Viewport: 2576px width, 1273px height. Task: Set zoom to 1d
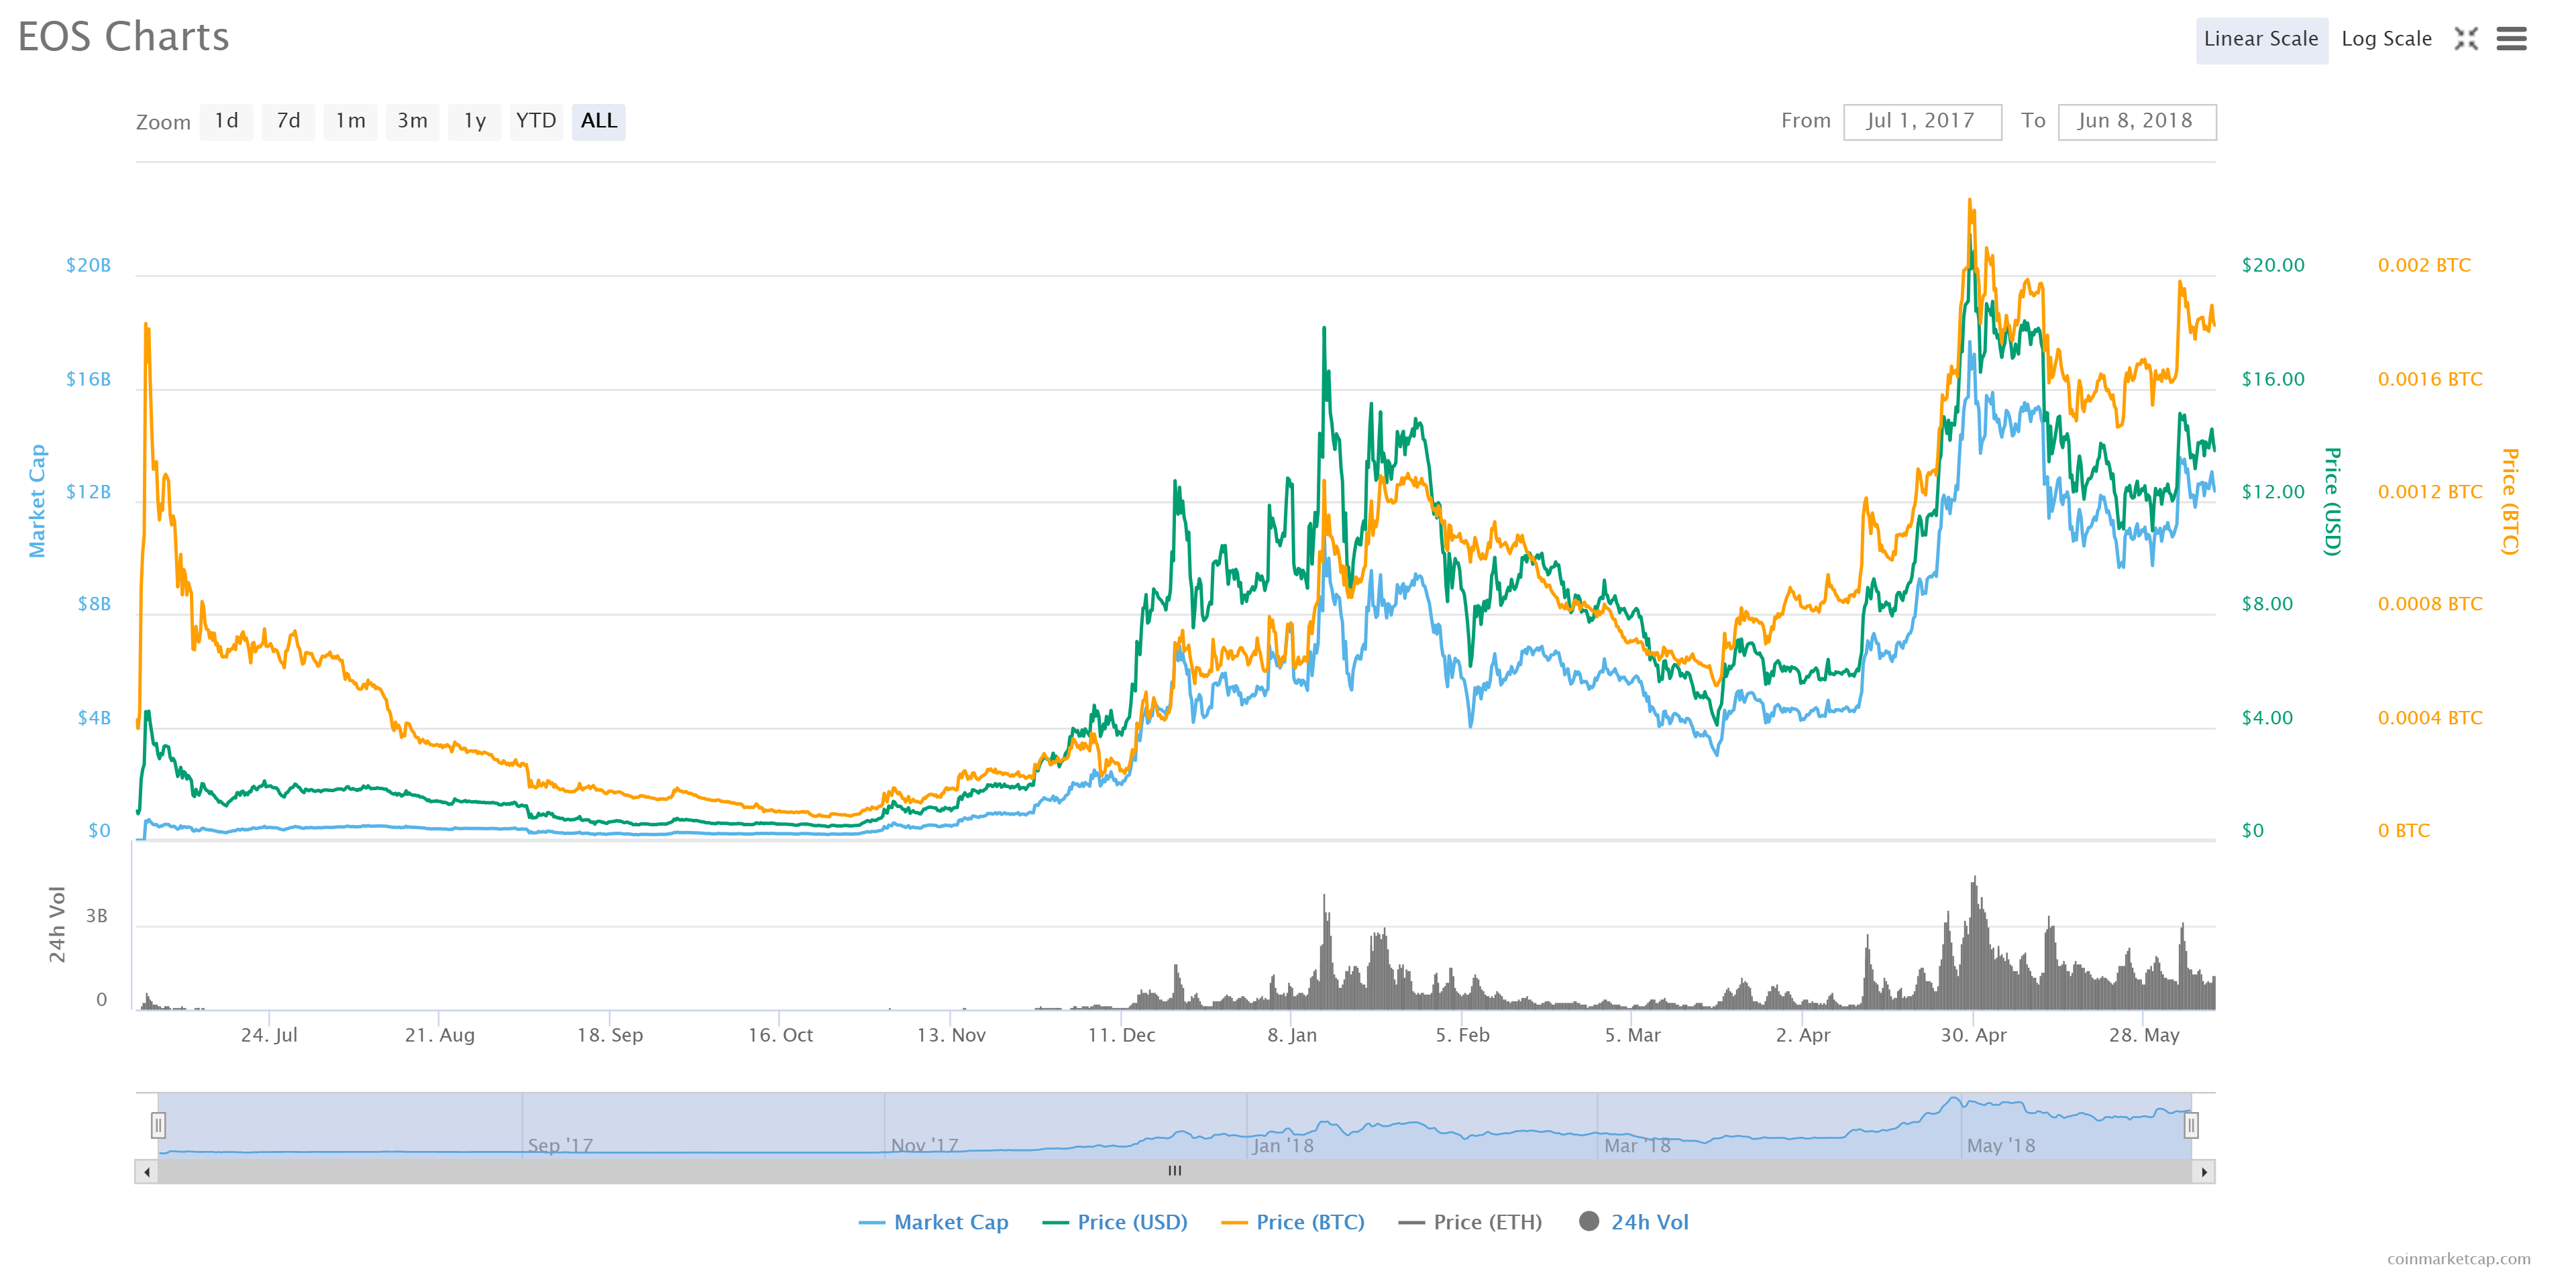pos(226,121)
